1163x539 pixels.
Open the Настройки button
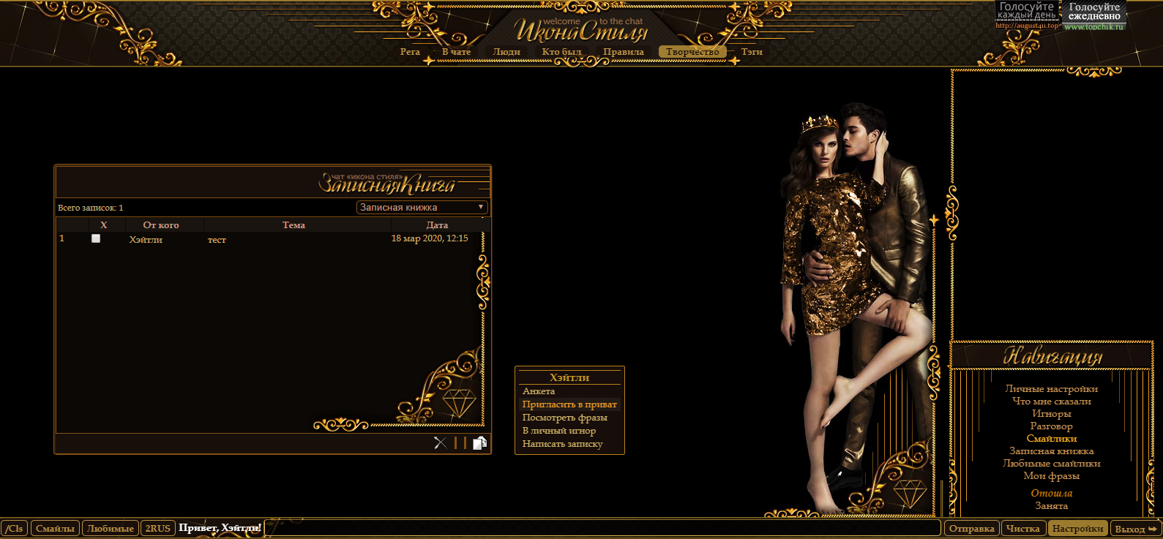(x=1077, y=528)
